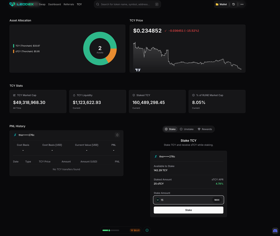This screenshot has height=236, width=280.
Task: Switch to the Unstake tab
Action: pos(187,129)
